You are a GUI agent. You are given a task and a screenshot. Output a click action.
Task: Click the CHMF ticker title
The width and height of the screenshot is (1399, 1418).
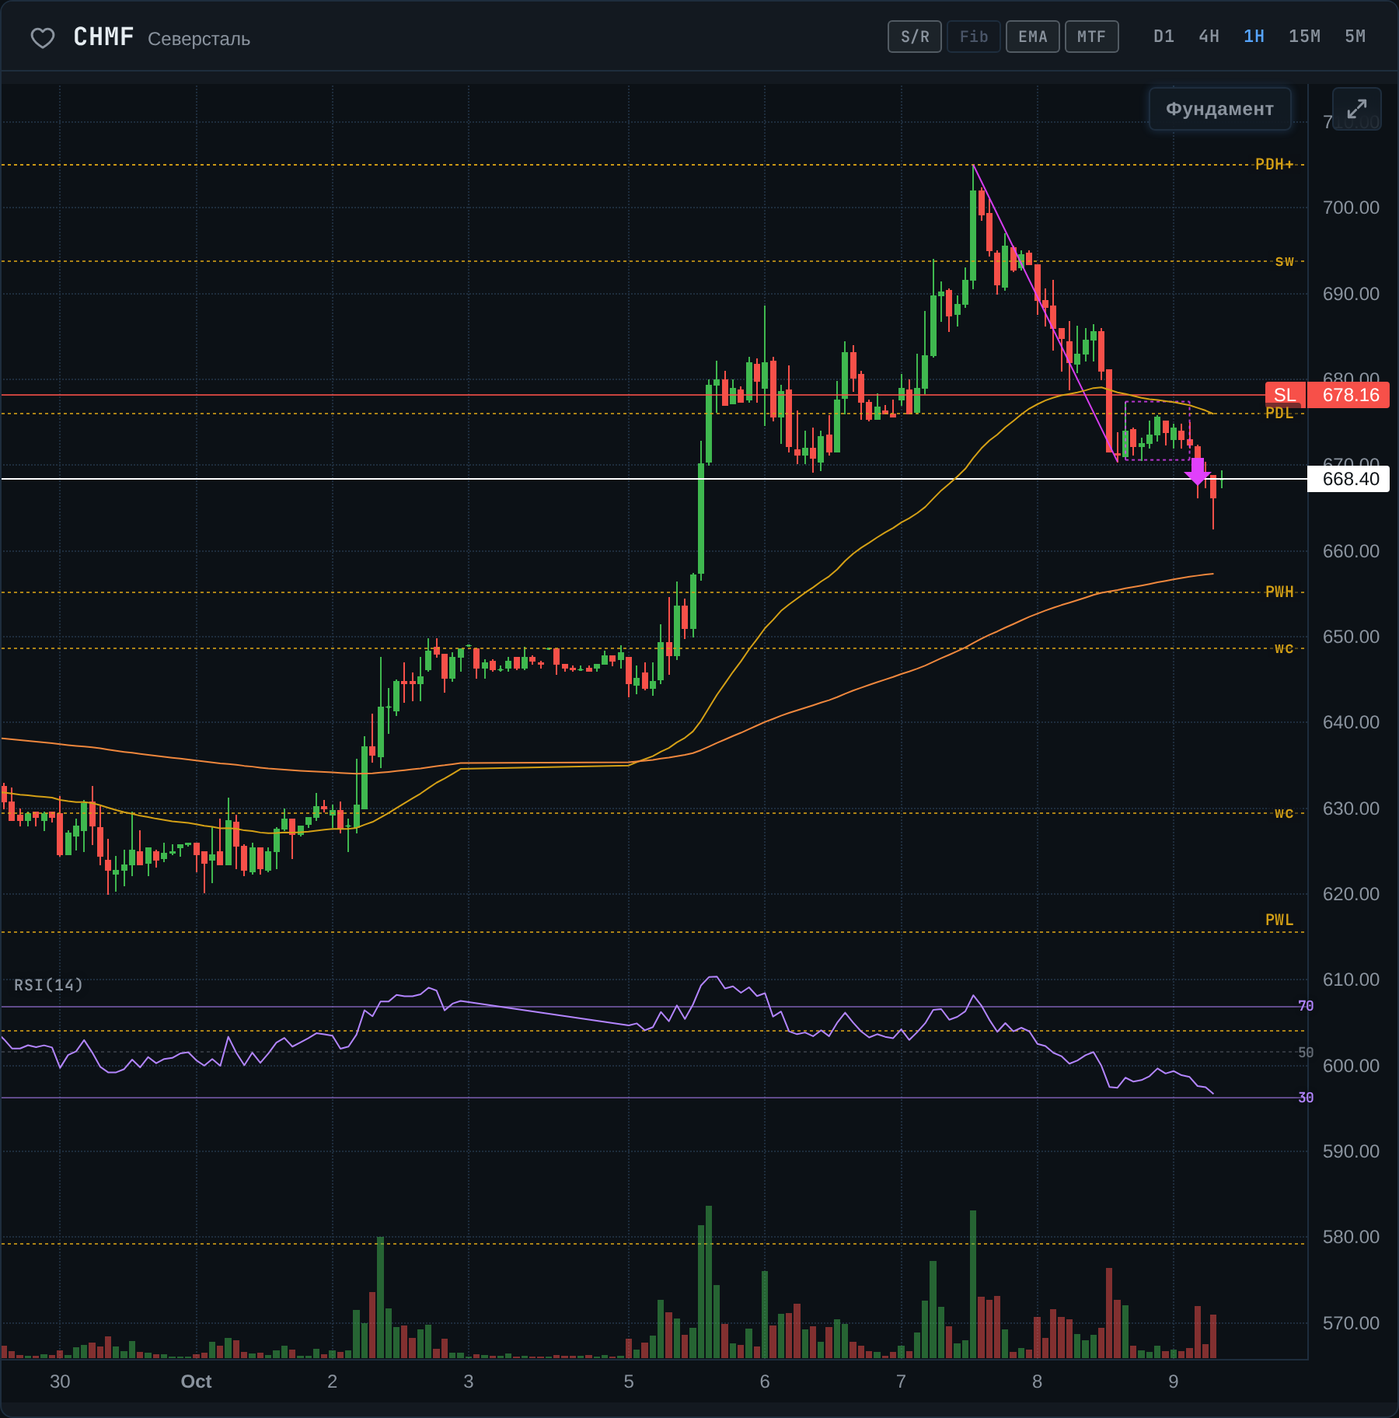pyautogui.click(x=103, y=37)
